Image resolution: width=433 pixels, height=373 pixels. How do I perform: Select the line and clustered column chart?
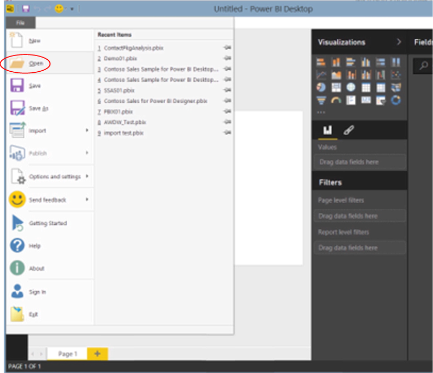(x=366, y=75)
